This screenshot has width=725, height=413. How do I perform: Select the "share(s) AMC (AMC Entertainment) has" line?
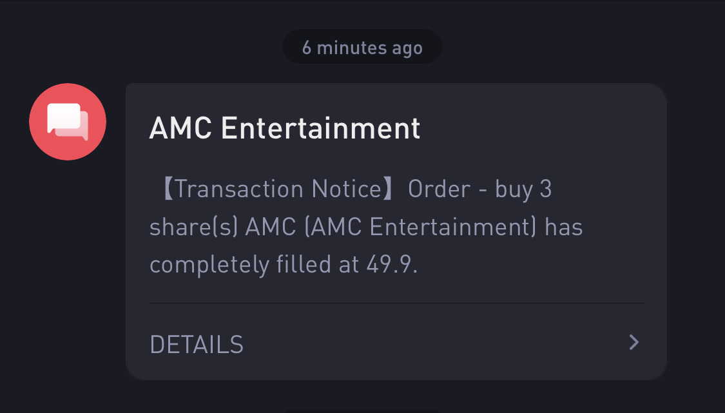point(366,227)
